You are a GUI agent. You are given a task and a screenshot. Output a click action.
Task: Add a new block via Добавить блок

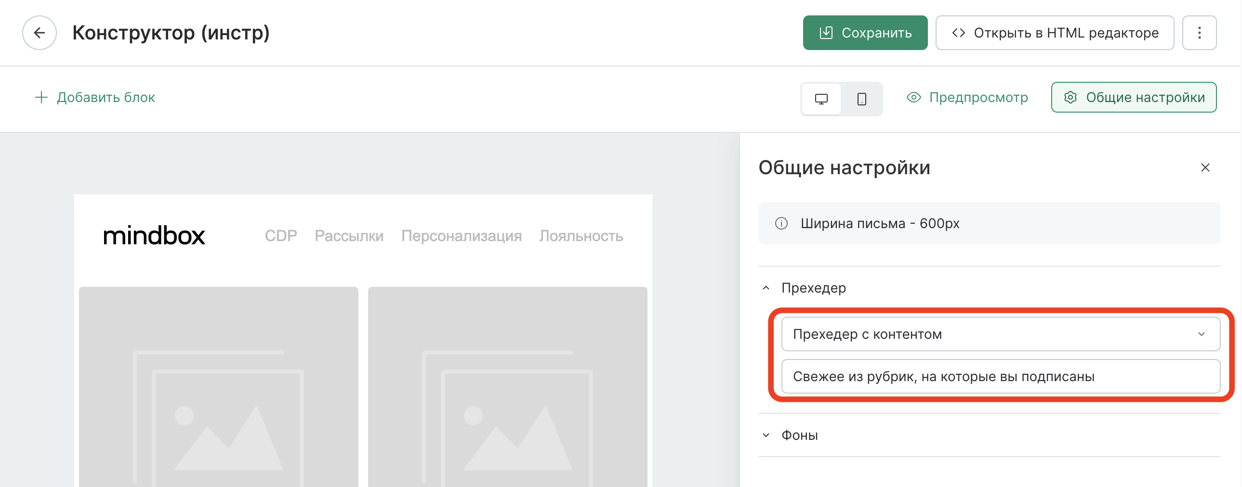[95, 97]
